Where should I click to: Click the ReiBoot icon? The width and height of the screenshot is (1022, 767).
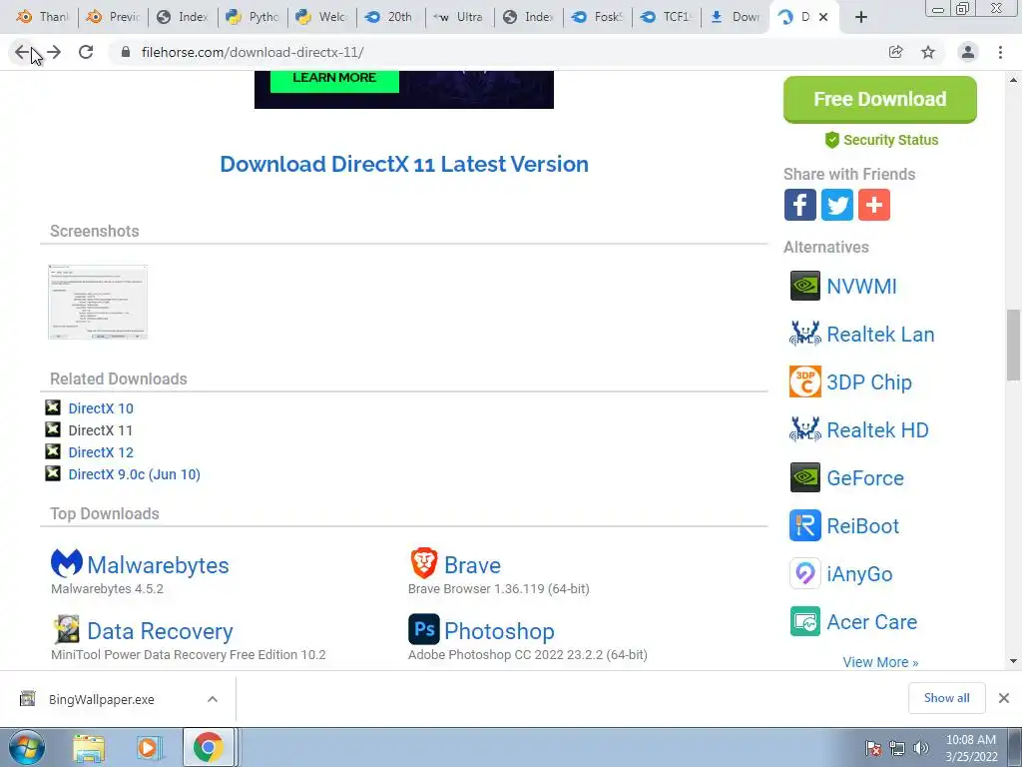805,525
